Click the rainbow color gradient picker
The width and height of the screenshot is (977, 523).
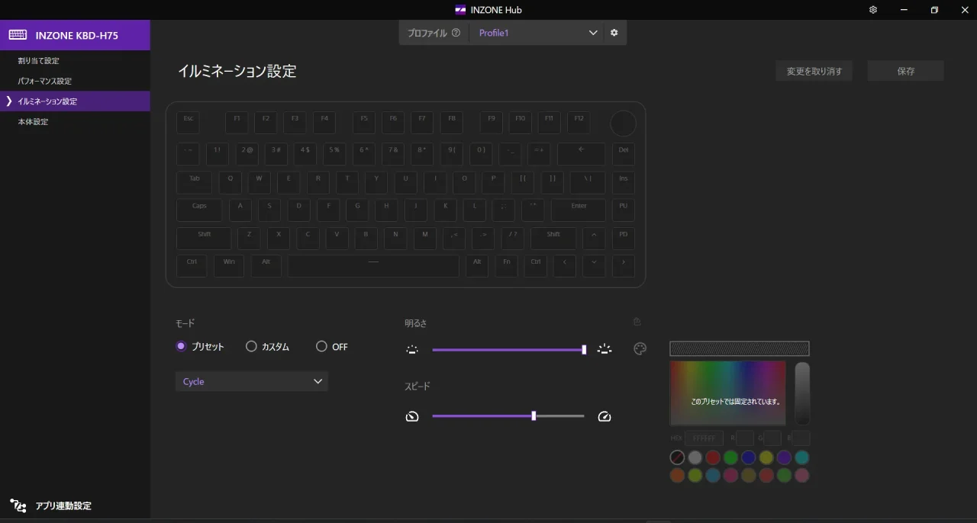click(x=728, y=393)
